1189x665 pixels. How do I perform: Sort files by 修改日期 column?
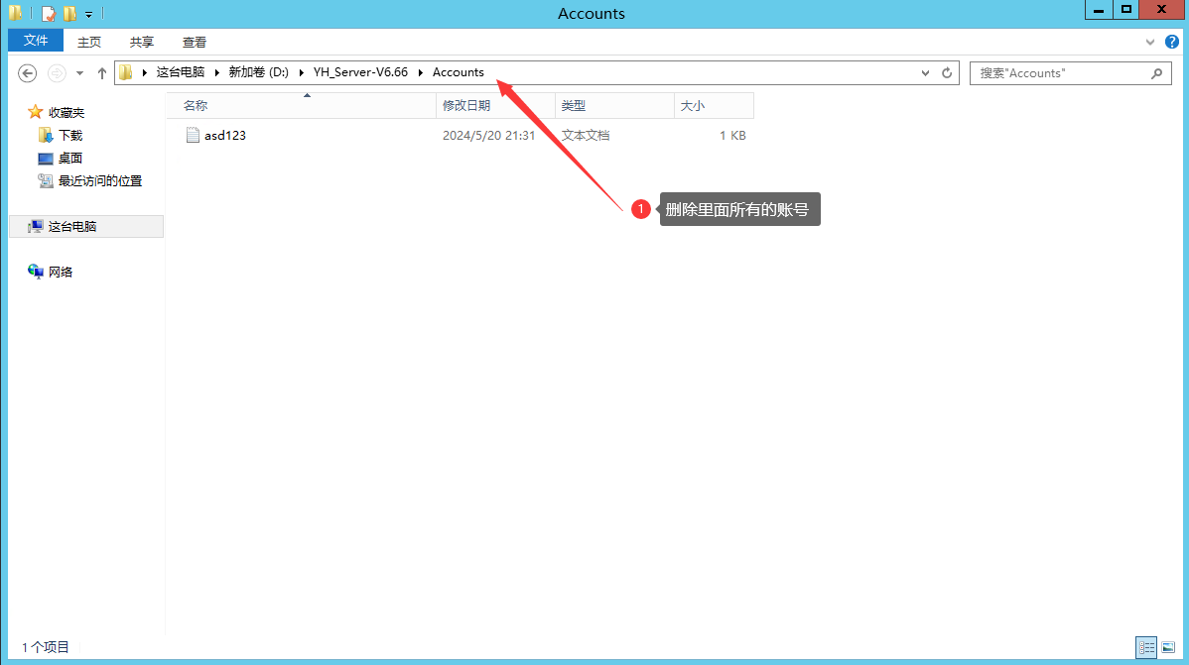[466, 105]
